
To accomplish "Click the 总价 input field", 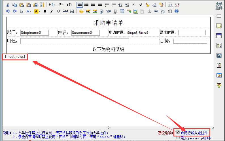I will tap(190, 41).
